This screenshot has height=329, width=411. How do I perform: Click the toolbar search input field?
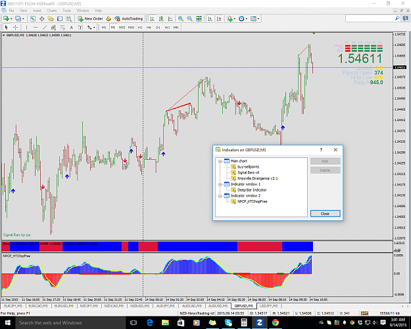click(x=370, y=18)
